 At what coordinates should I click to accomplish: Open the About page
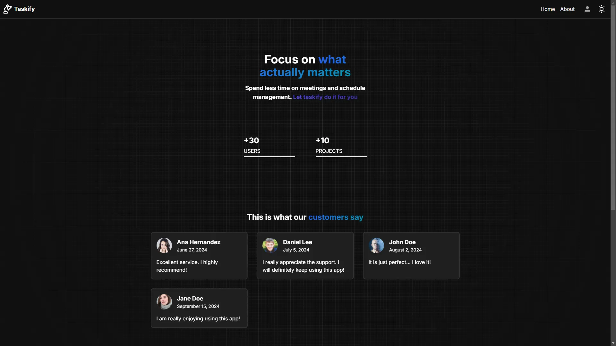click(567, 9)
